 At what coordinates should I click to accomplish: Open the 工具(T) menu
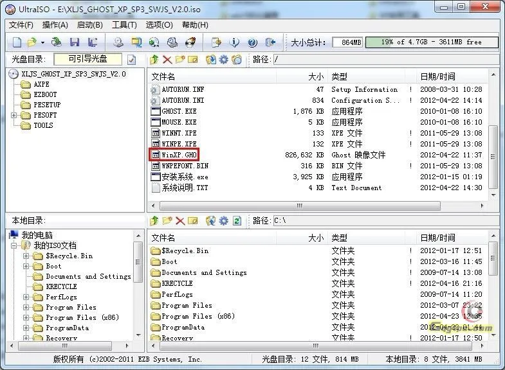click(124, 25)
